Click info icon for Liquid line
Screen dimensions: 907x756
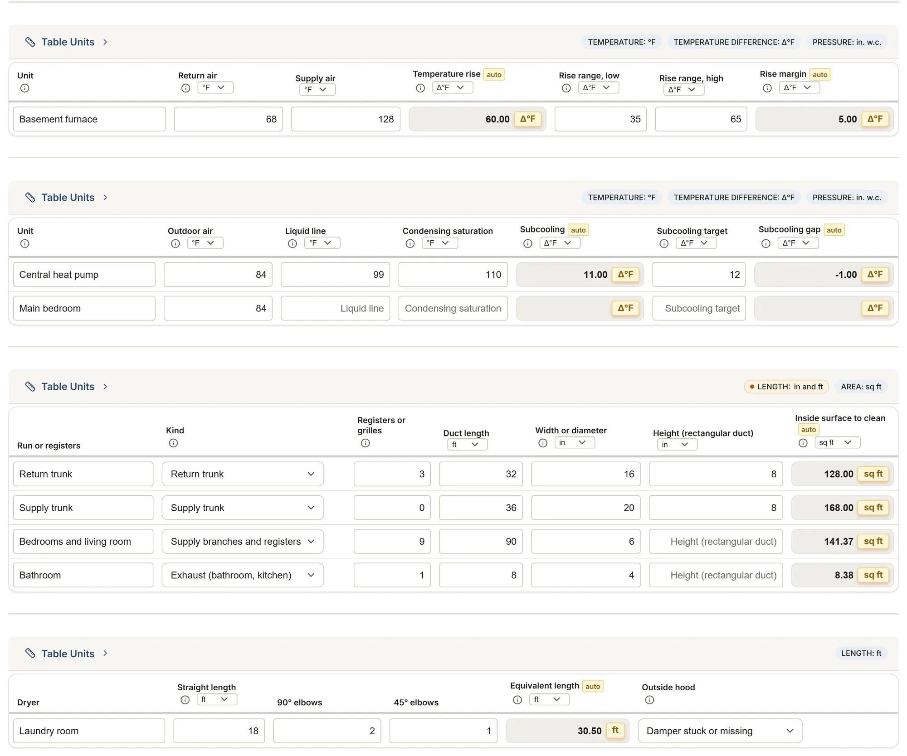pos(293,244)
